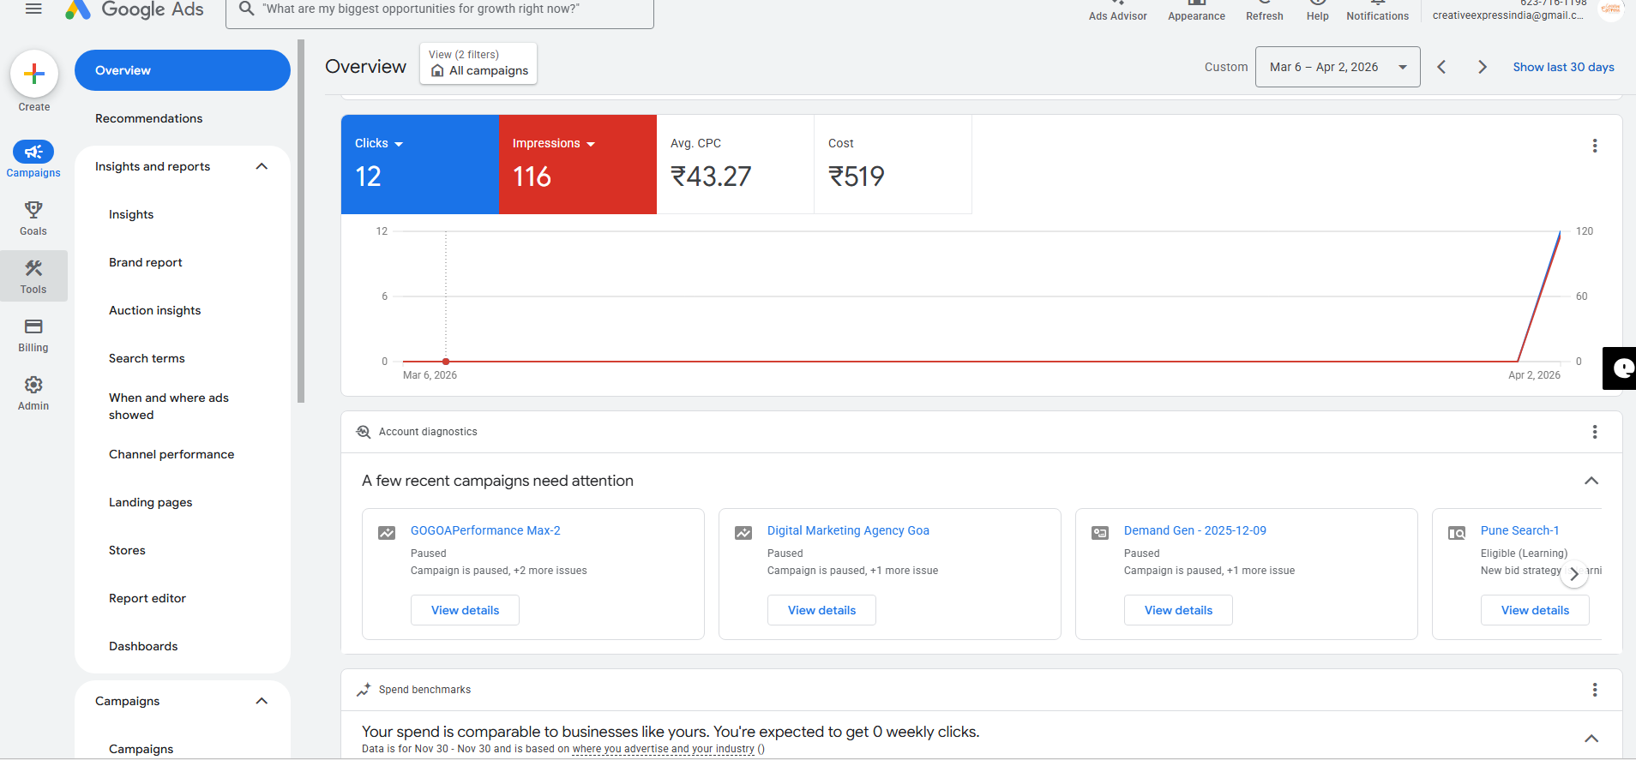This screenshot has width=1636, height=760.
Task: Refresh the account data
Action: point(1265,10)
